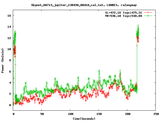
Task: Click the 0 label on the power axis
Action: 10,105
